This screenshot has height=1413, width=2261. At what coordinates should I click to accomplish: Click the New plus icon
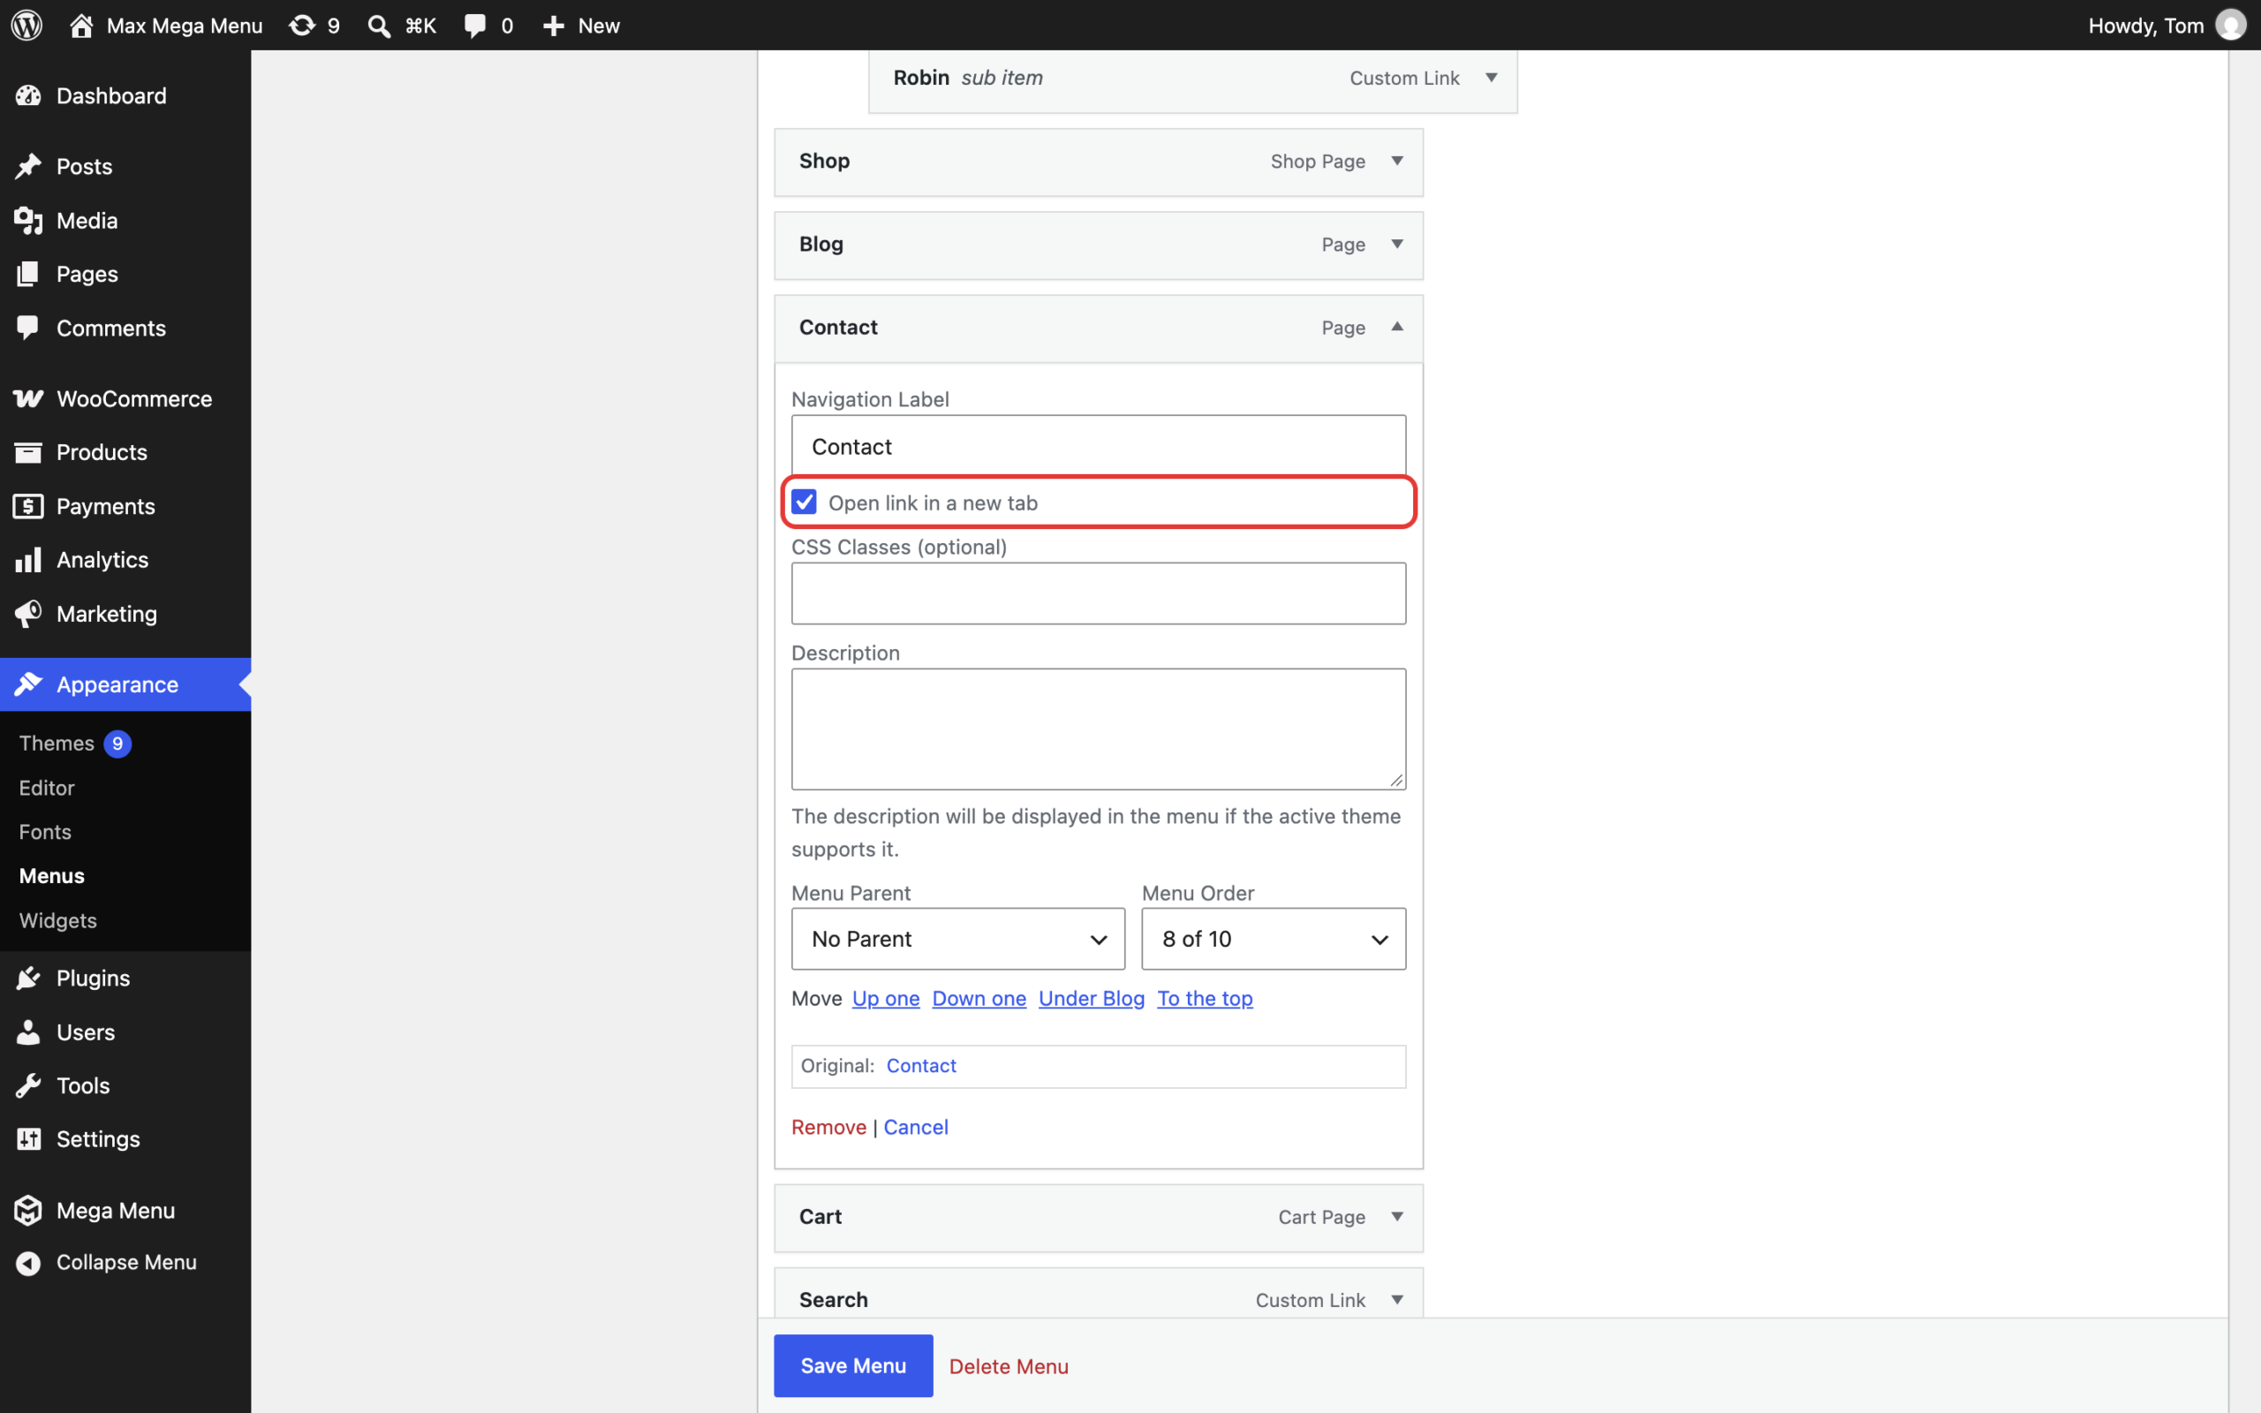[554, 26]
